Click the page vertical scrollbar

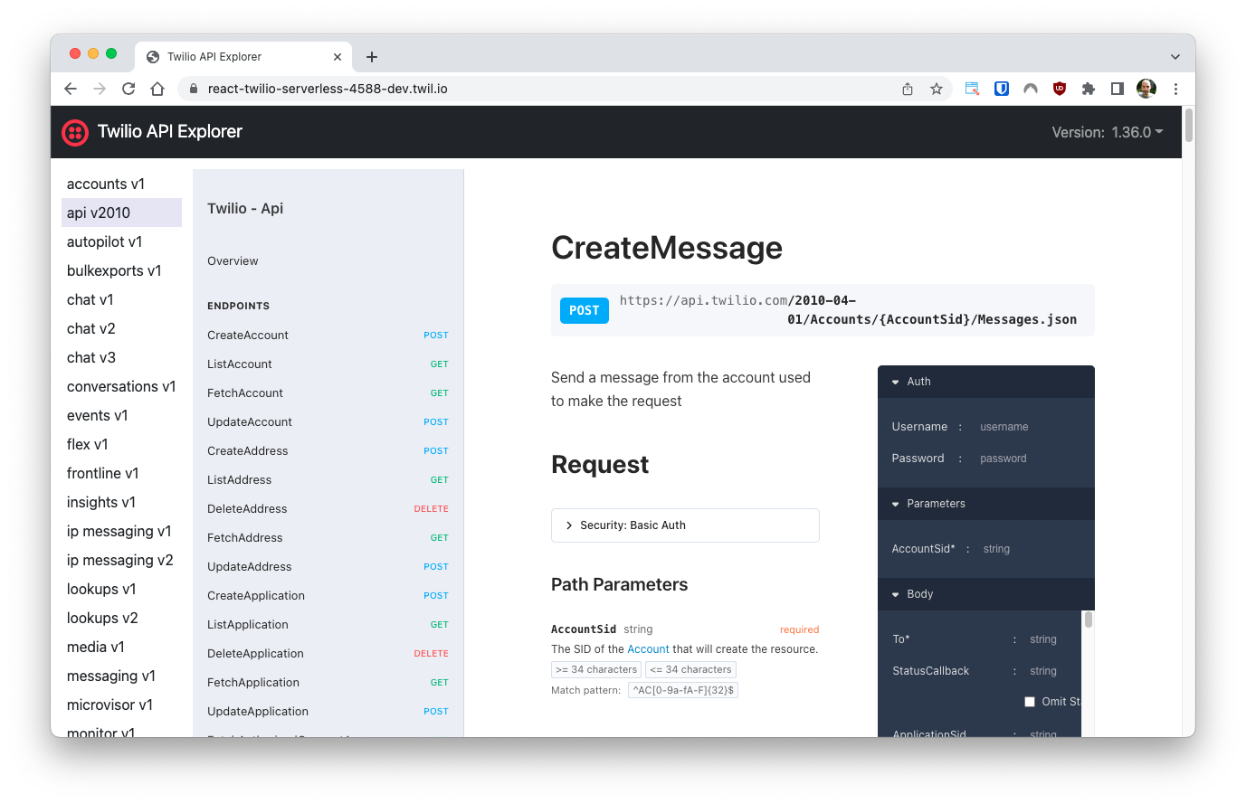(x=1189, y=125)
